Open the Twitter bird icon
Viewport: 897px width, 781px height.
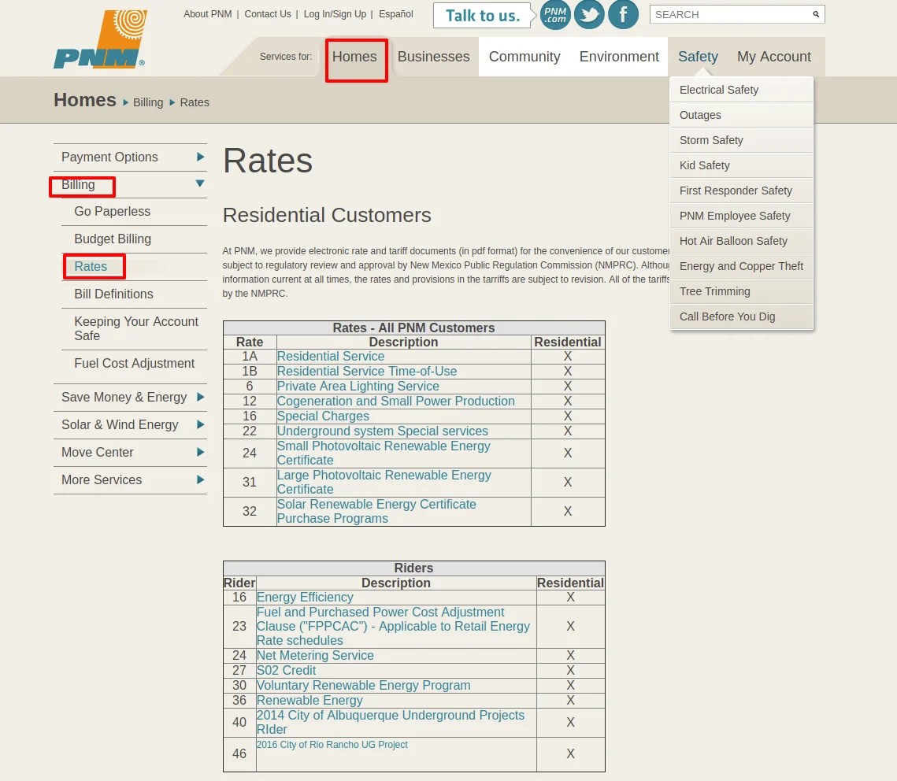(x=589, y=15)
